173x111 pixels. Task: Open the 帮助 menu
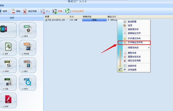pyautogui.click(x=2, y=5)
